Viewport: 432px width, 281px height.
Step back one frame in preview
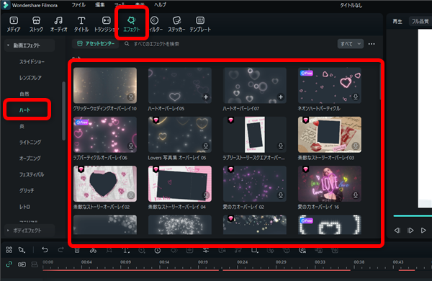[397, 231]
